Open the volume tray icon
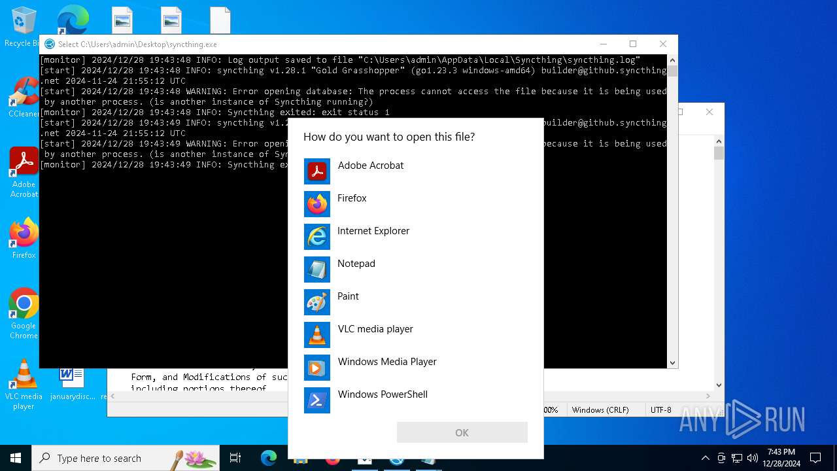 (753, 458)
